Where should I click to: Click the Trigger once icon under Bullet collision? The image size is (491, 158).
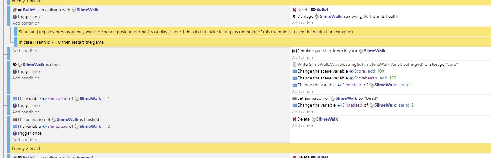(14, 17)
